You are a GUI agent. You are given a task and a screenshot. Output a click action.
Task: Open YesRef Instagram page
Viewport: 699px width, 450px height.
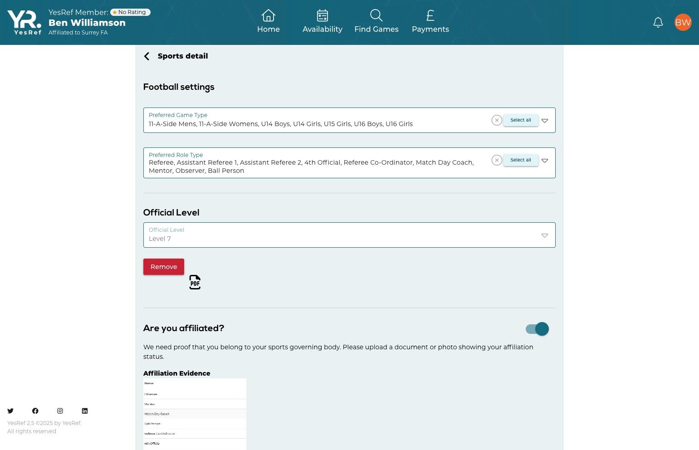(x=60, y=411)
